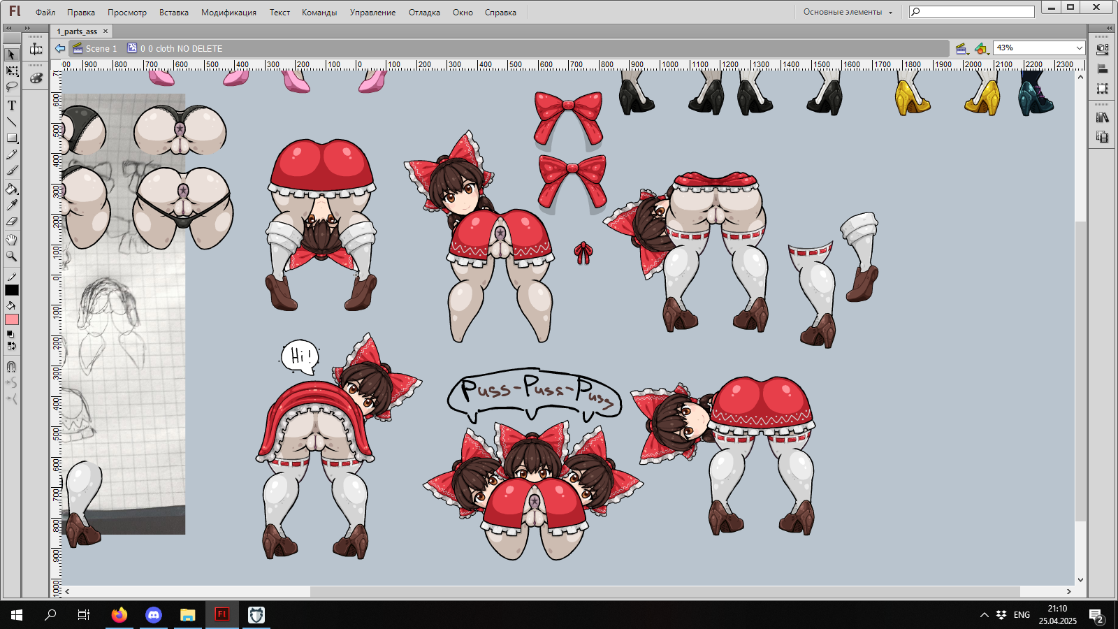Open the Правка menu
Viewport: 1118px width, 629px height.
81,13
